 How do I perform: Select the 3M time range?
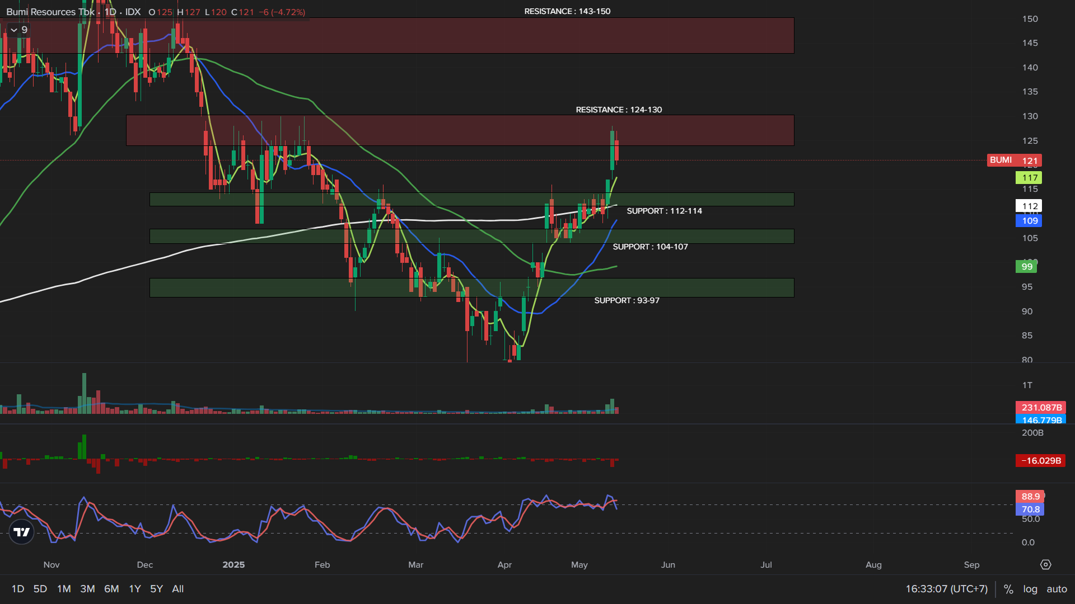point(87,589)
